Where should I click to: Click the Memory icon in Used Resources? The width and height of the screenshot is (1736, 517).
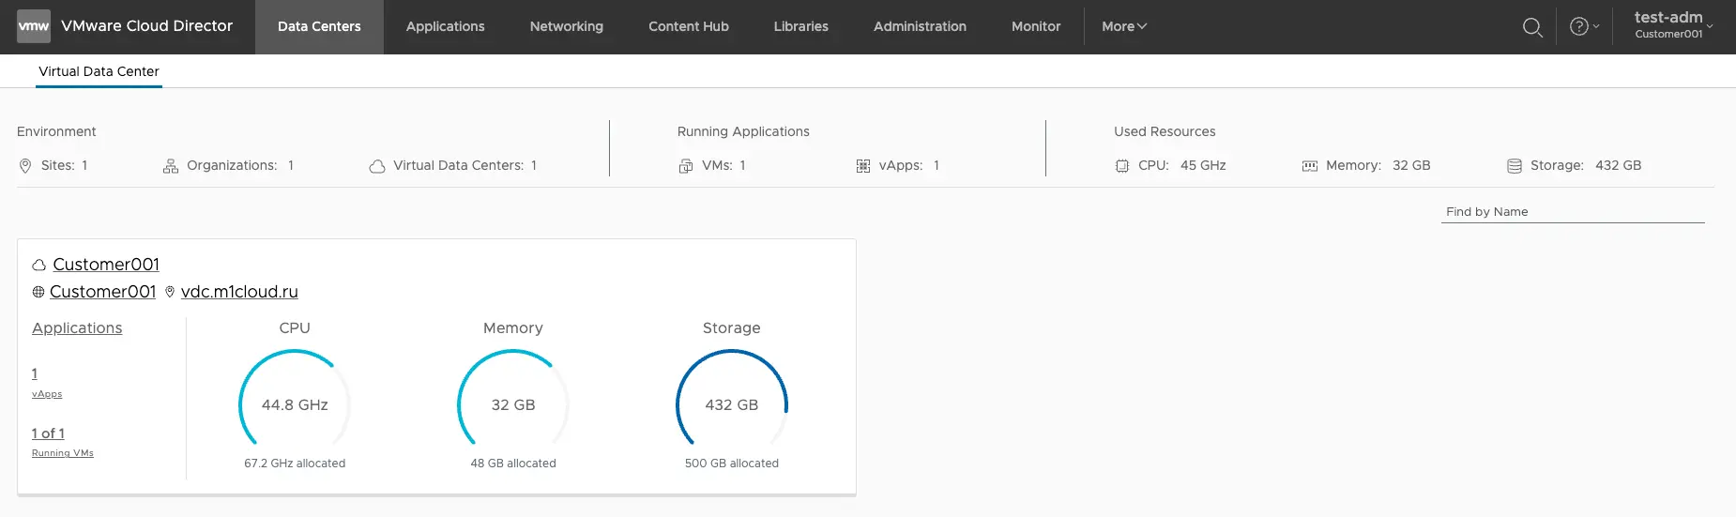(x=1310, y=166)
